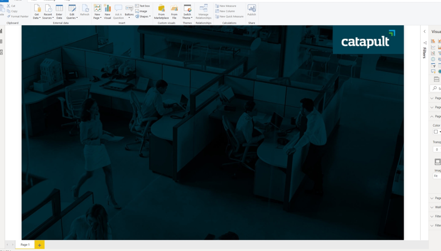Open the Edit Queries dropdown arrow
Screen dimensions: 441x251
tap(77, 18)
